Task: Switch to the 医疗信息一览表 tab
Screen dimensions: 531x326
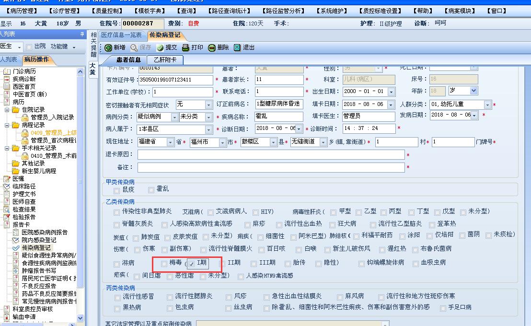Action: click(121, 35)
